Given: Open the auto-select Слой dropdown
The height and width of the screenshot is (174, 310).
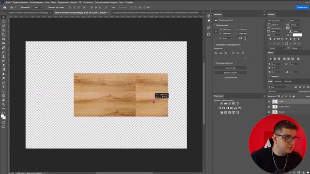Looking at the screenshot, I should pos(38,8).
